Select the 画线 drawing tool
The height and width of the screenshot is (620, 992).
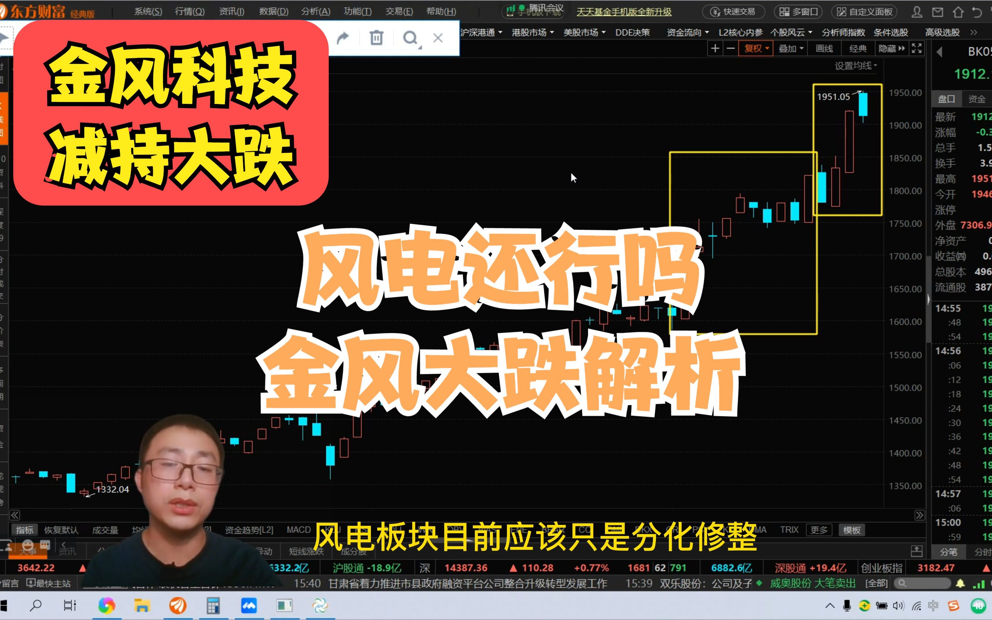(x=824, y=49)
